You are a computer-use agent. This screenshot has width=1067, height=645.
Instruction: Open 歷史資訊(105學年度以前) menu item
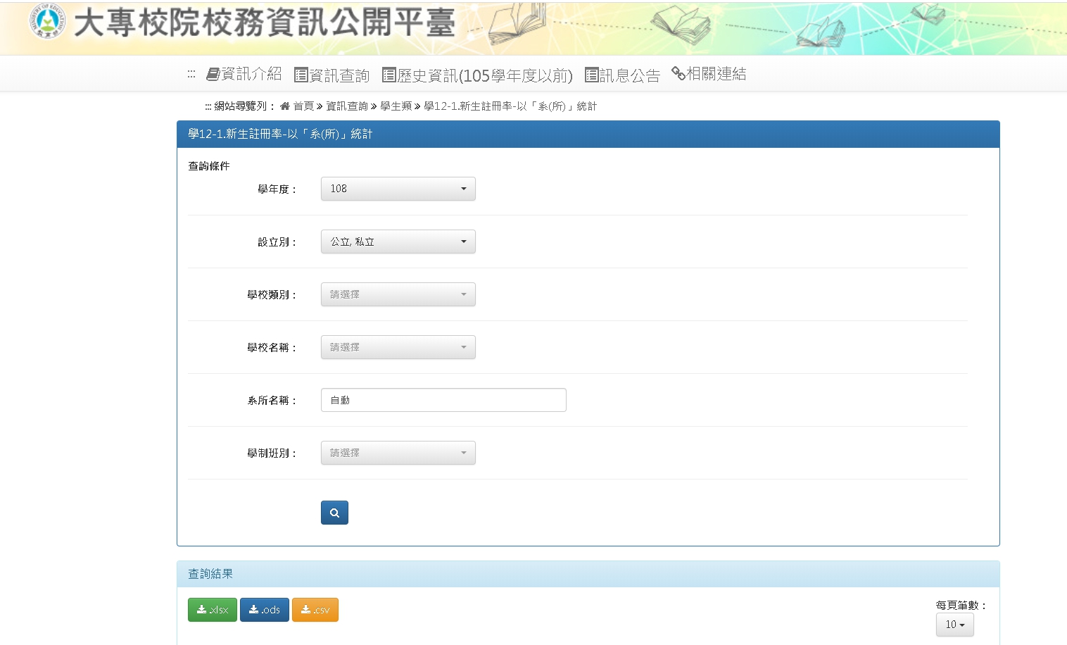(x=477, y=75)
